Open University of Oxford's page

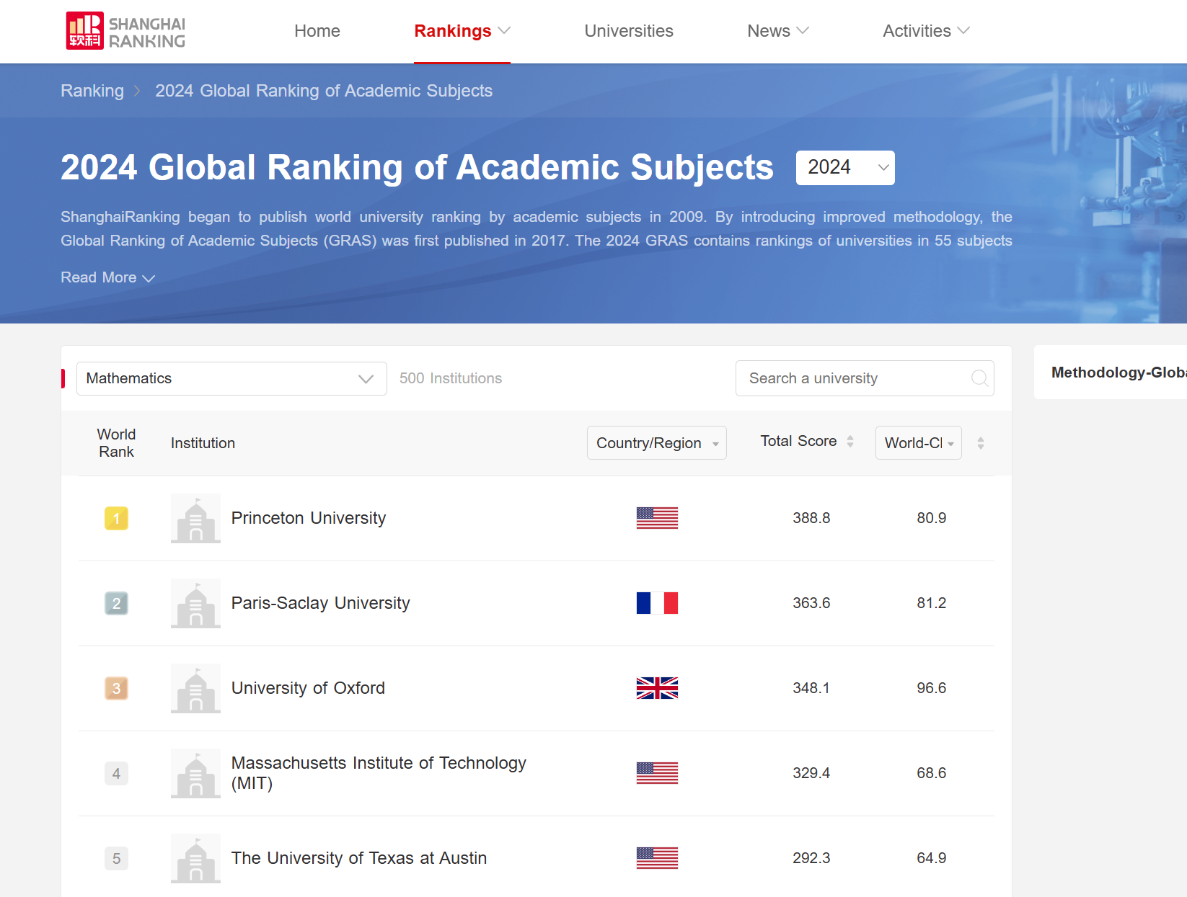click(308, 688)
